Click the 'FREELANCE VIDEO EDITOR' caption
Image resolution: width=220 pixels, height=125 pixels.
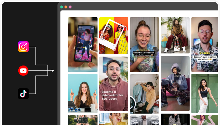click(x=144, y=53)
